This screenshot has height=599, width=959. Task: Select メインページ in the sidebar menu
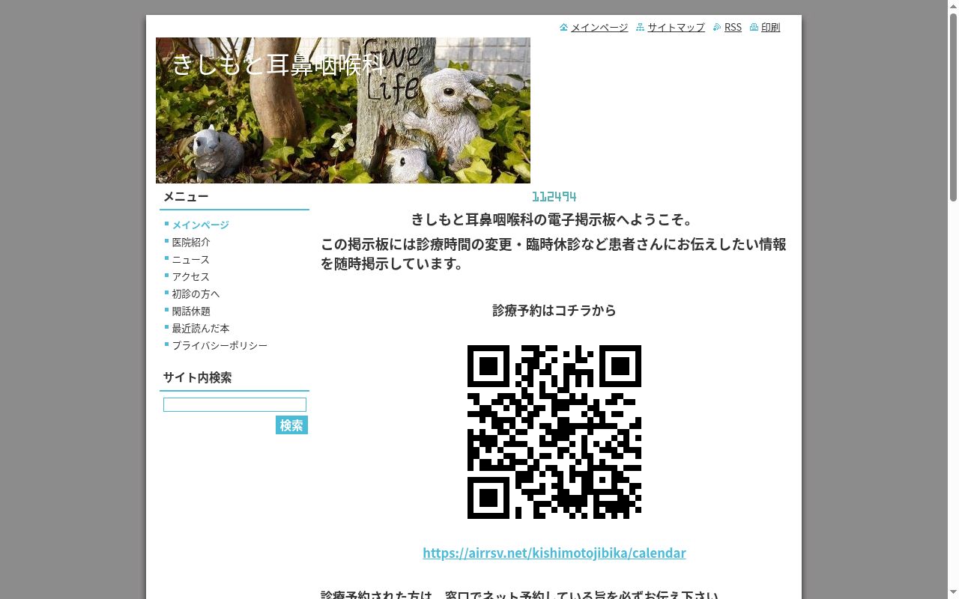coord(201,225)
